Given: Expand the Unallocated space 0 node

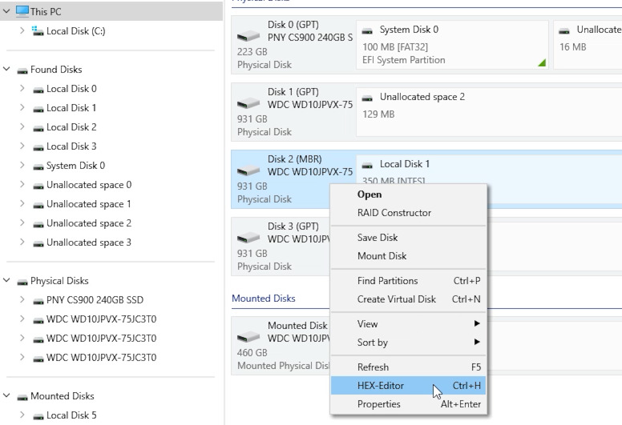Looking at the screenshot, I should (22, 184).
